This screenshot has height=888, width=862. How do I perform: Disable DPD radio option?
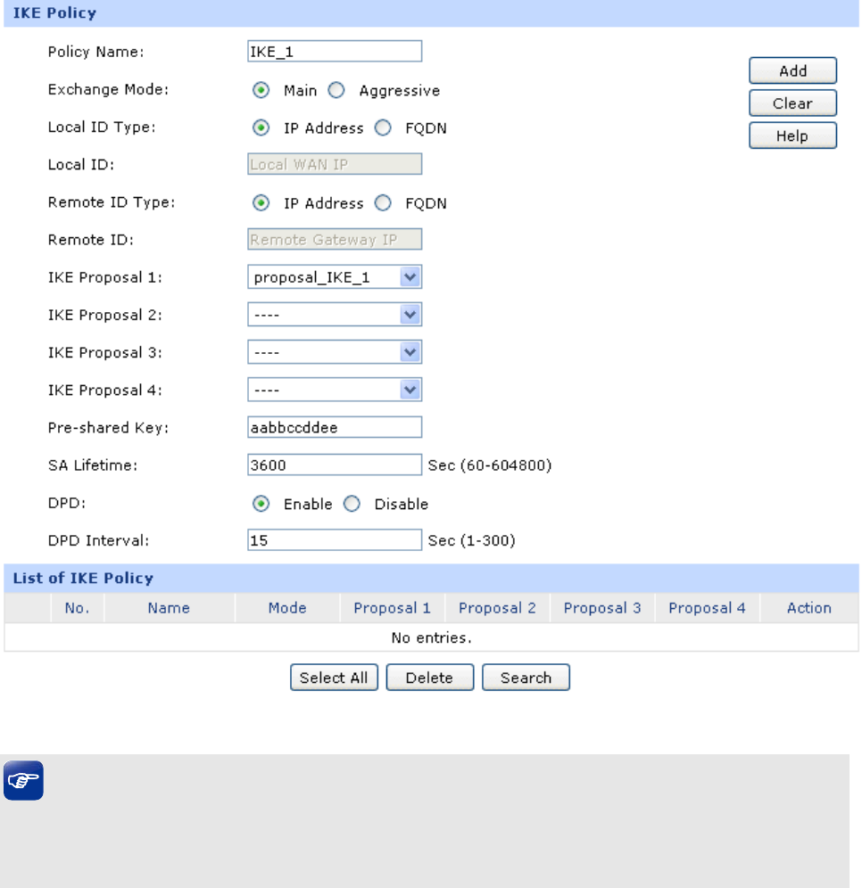(352, 504)
